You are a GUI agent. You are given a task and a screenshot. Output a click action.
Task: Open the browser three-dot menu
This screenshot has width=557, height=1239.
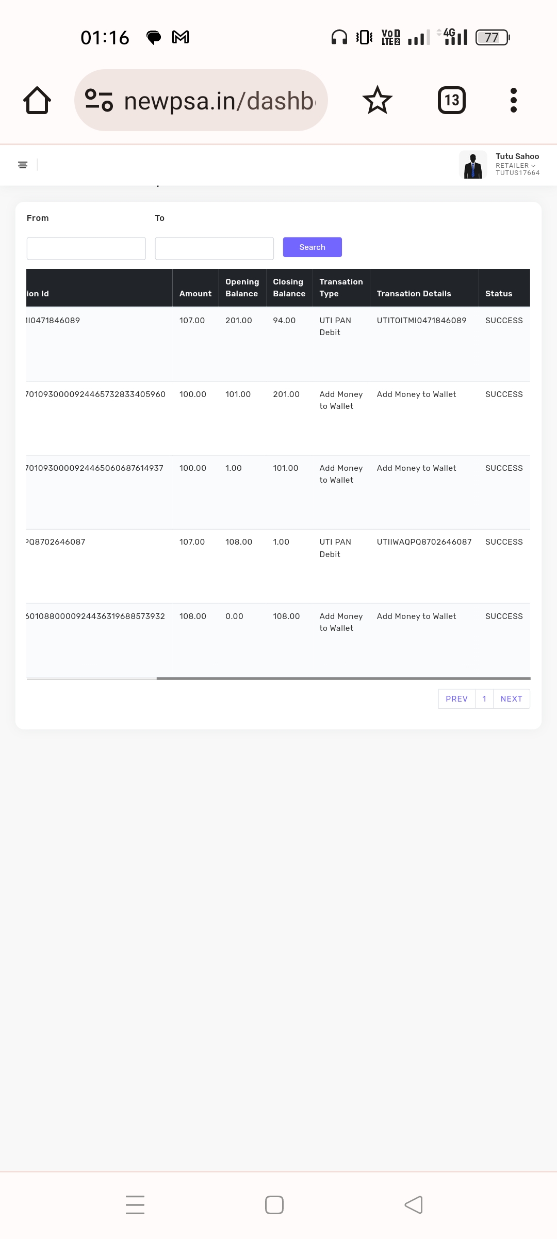click(513, 100)
